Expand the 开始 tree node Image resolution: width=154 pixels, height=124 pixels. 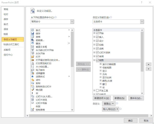tap(94, 33)
